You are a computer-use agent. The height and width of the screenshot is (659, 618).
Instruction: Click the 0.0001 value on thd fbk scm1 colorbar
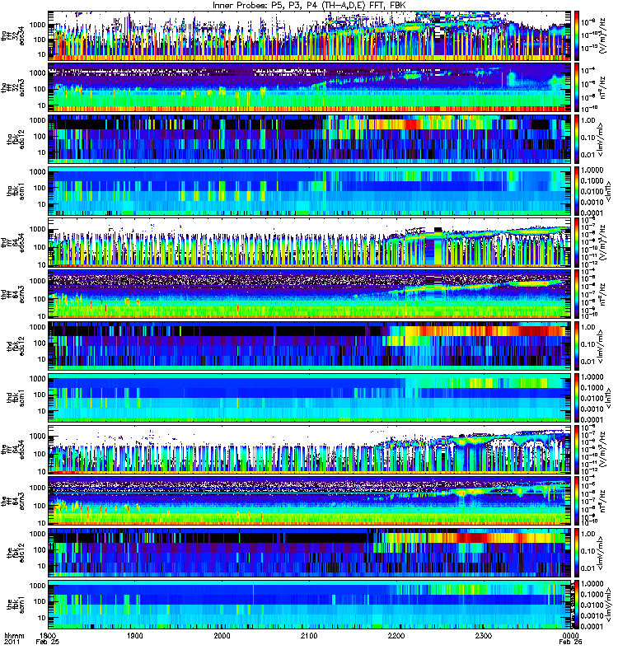(x=592, y=419)
